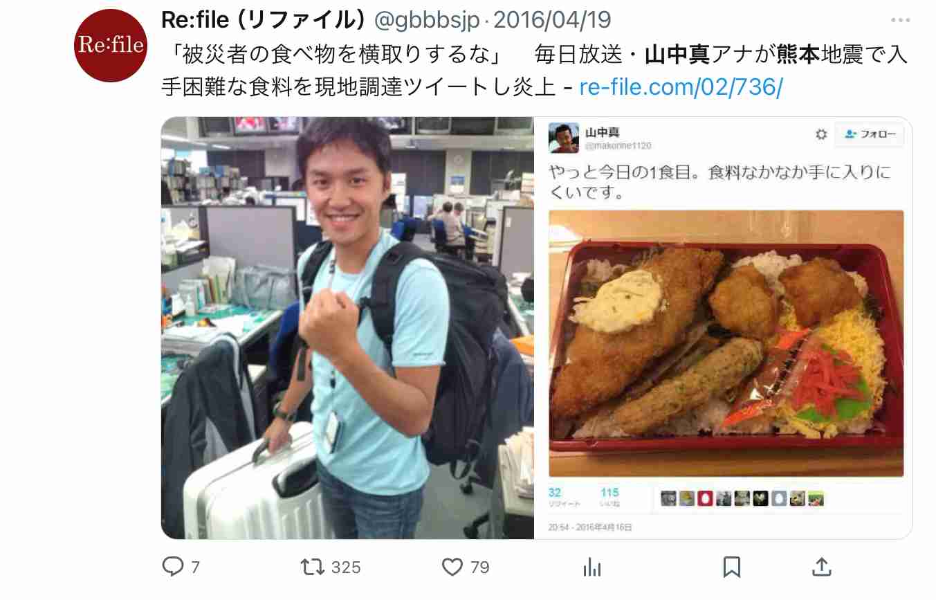Open photo of man with backpack
Screen dimensions: 936x600
click(347, 328)
